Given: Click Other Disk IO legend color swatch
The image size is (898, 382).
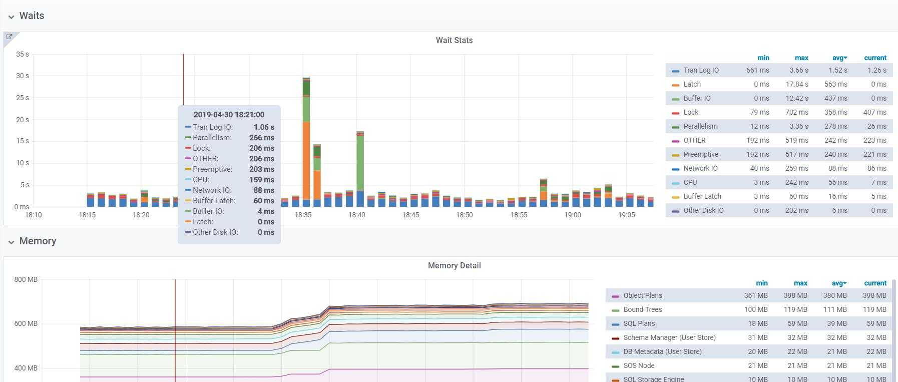Looking at the screenshot, I should [x=676, y=211].
